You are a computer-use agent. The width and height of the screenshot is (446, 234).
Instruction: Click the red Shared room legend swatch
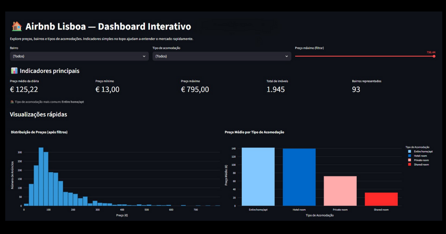[x=410, y=165]
